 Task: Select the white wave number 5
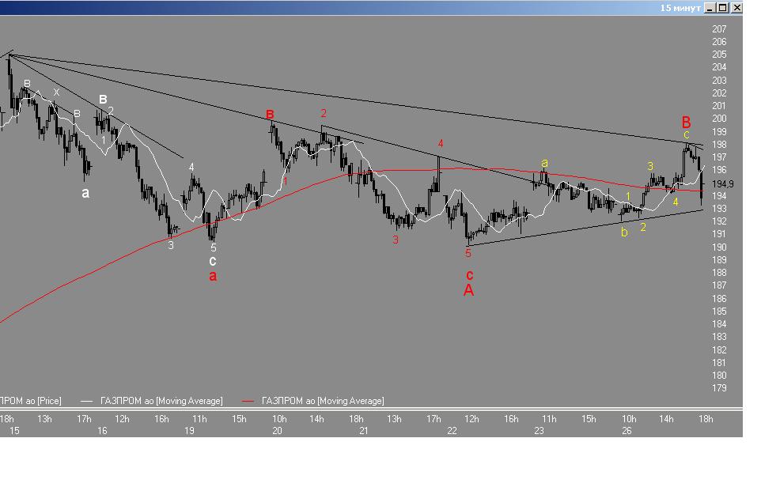[x=213, y=248]
